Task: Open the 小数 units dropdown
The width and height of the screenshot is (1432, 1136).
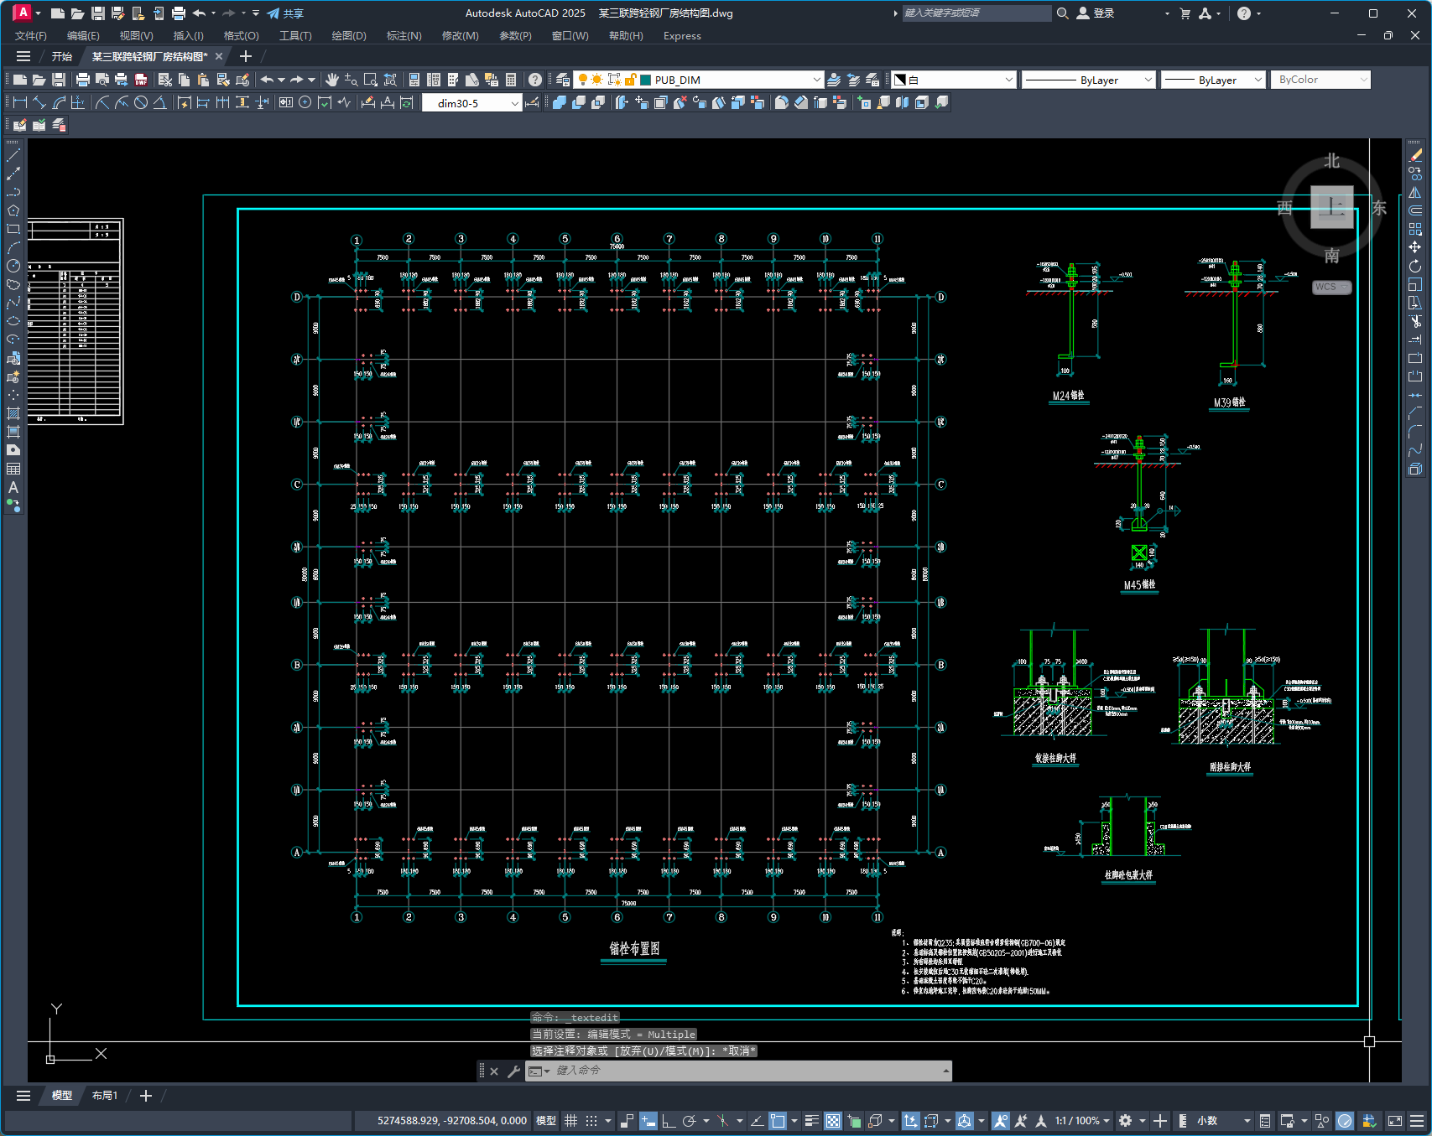Action: coord(1223,1121)
